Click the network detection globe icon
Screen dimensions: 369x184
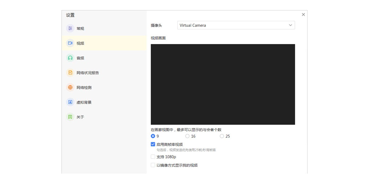pos(70,87)
